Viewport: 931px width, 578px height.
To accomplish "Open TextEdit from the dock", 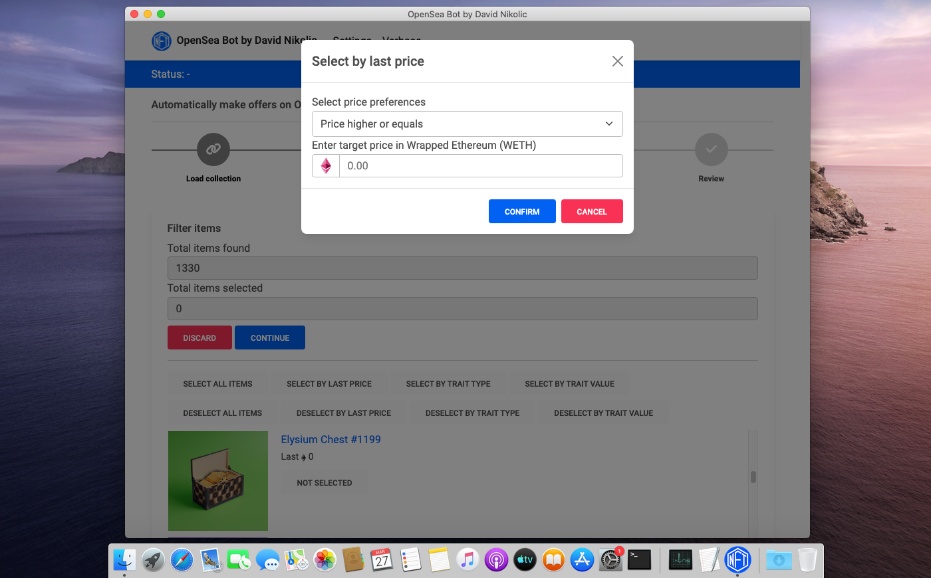I will coord(709,560).
